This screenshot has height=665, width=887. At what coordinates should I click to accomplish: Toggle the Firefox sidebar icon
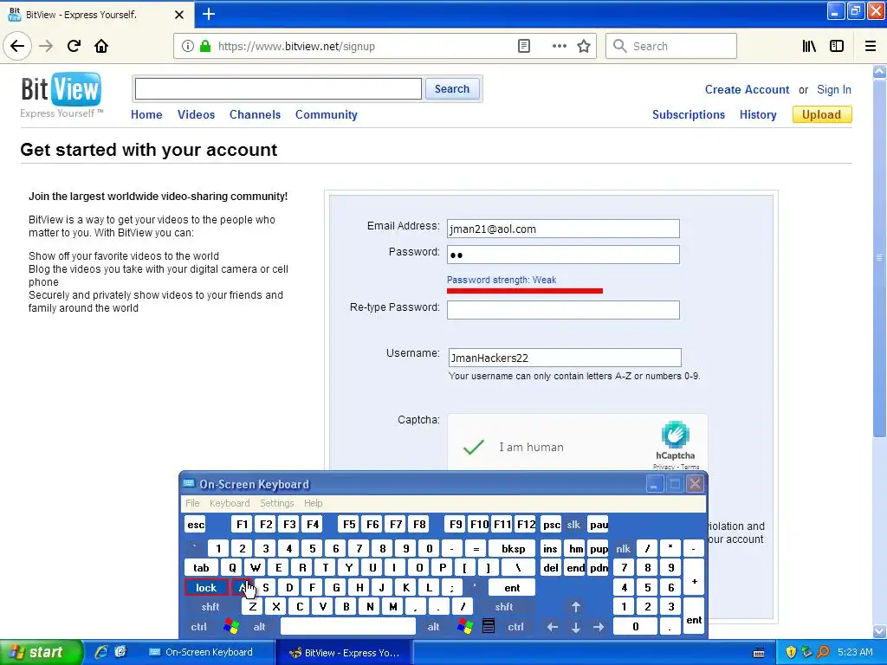[x=837, y=47]
